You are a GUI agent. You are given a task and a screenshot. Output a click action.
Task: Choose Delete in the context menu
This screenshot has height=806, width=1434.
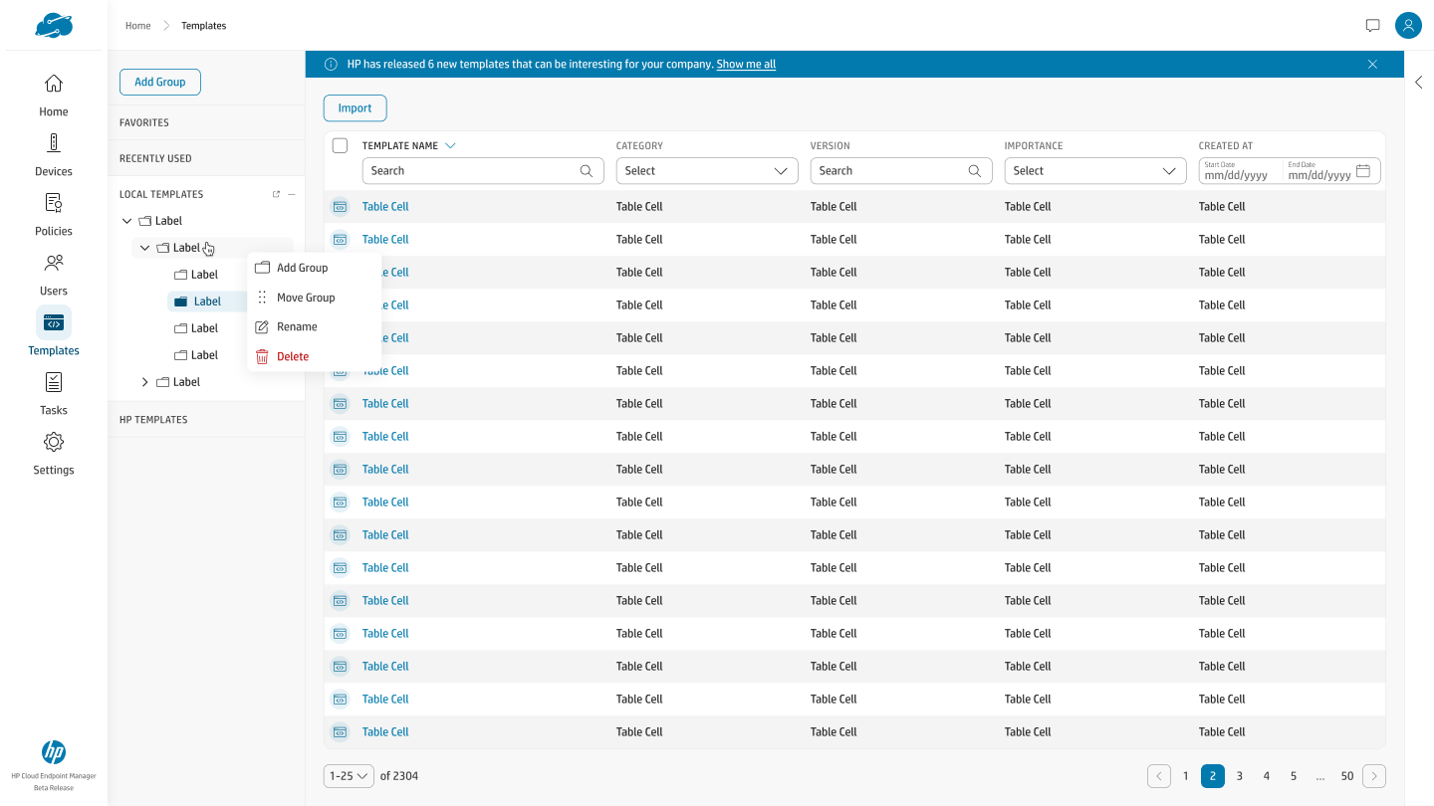[314, 356]
